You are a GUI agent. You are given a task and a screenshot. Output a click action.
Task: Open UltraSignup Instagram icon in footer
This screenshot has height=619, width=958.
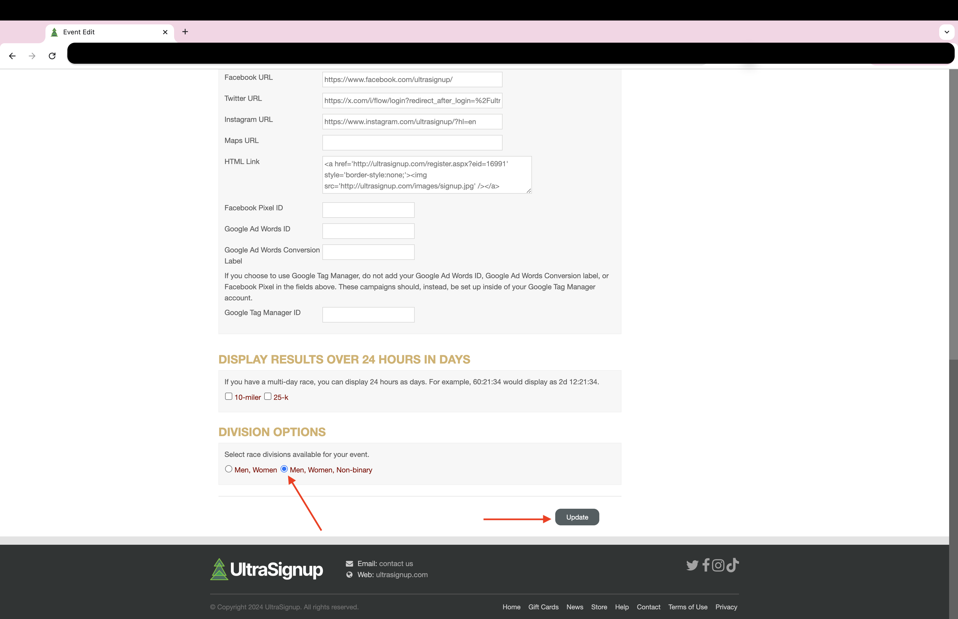pos(718,565)
